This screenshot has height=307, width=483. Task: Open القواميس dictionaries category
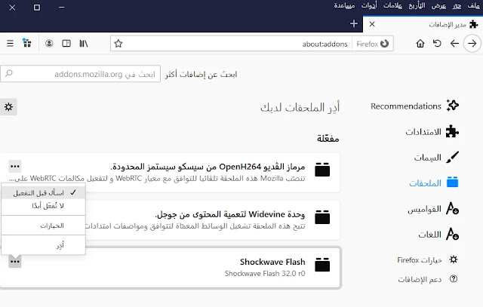[x=433, y=209]
